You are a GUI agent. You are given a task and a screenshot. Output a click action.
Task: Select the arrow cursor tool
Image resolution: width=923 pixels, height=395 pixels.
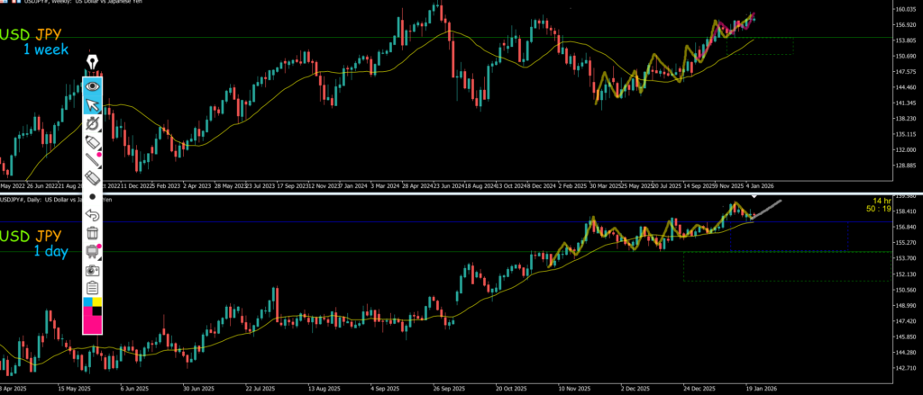92,105
